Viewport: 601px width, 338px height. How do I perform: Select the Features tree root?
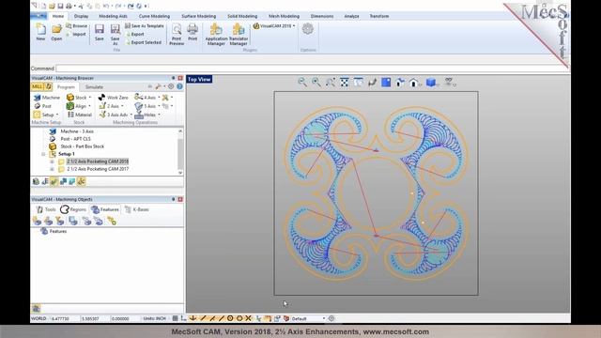coord(58,232)
